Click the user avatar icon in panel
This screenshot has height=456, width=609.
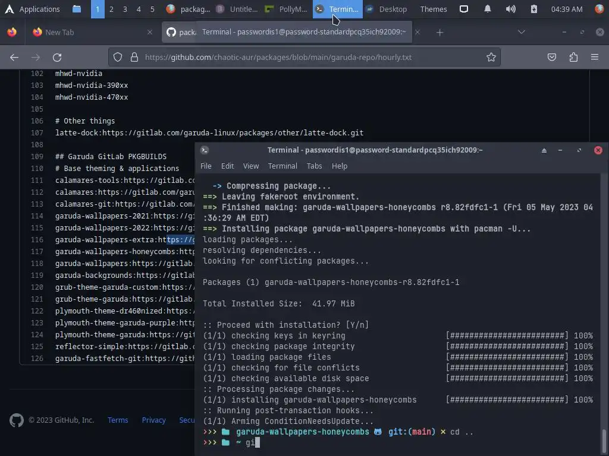[x=599, y=9]
